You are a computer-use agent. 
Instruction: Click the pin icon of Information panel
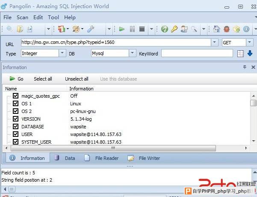(x=245, y=67)
